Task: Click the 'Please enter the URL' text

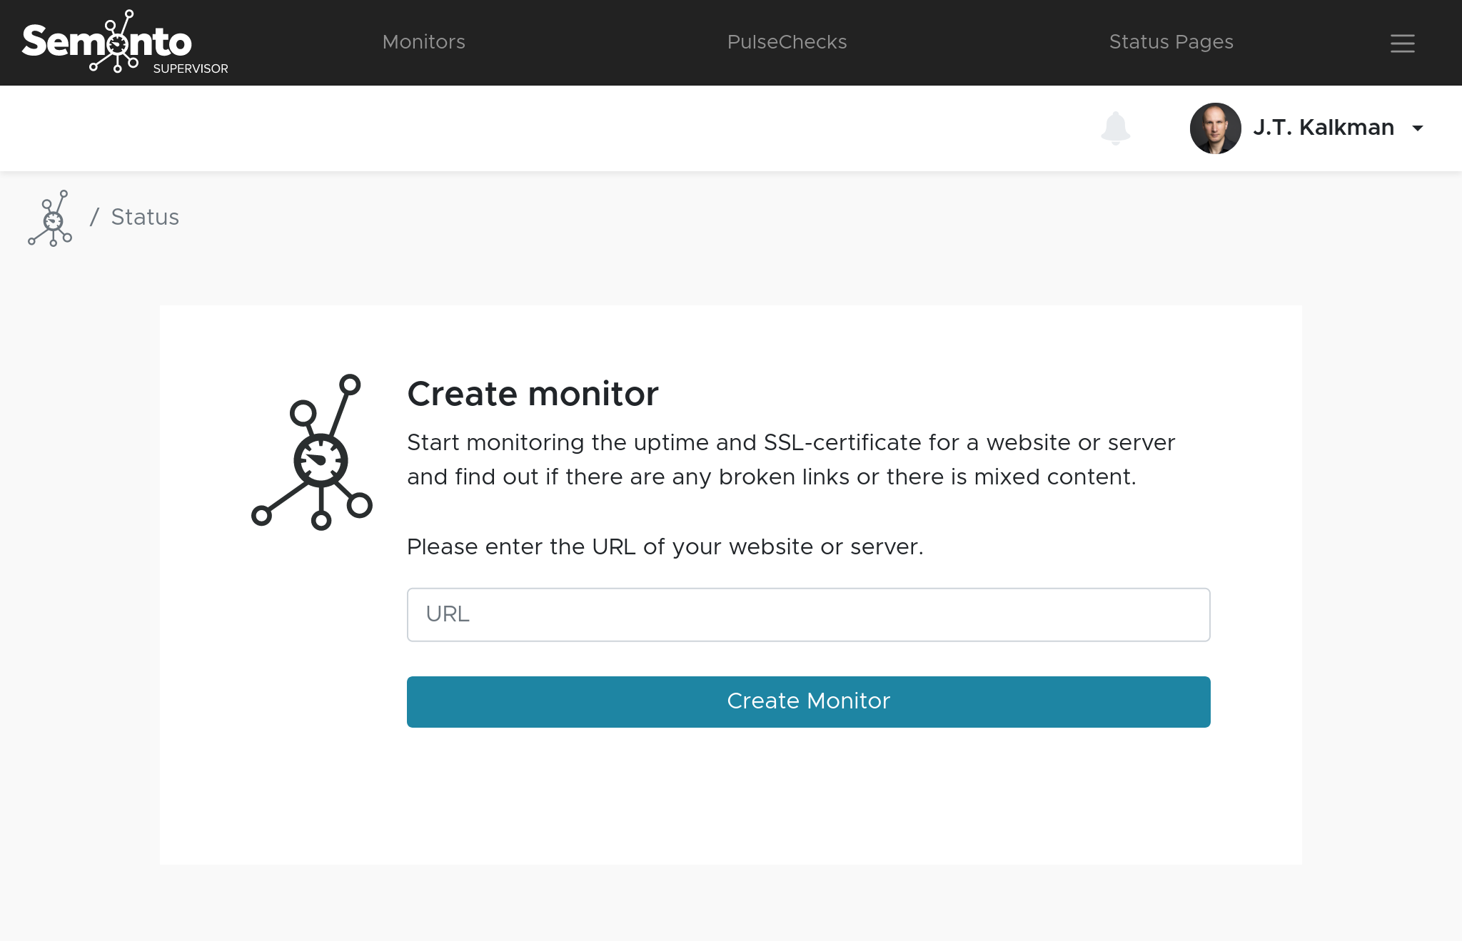Action: point(665,547)
